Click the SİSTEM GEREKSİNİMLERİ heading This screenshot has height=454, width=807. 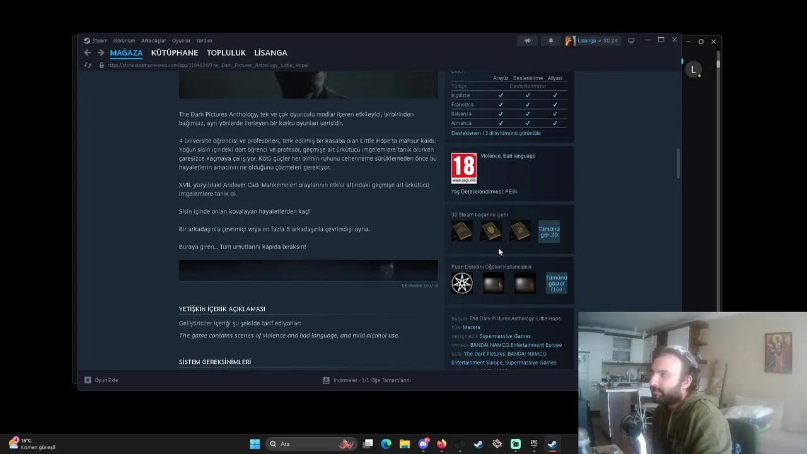pos(215,362)
